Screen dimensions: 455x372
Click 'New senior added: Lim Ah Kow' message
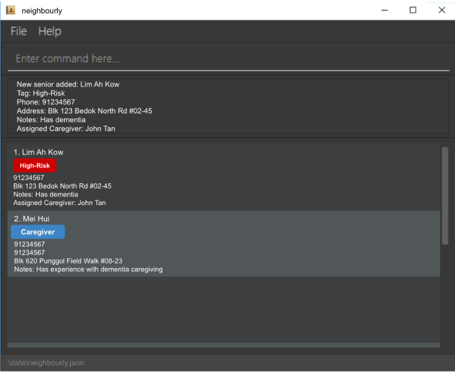pyautogui.click(x=68, y=85)
